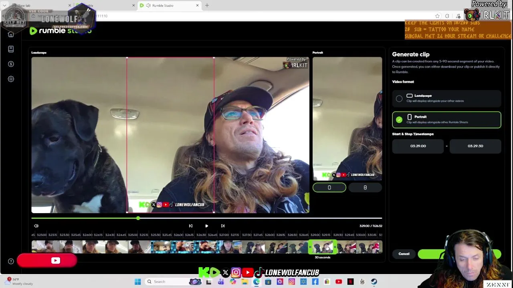Choose the Landscape video format radio
The image size is (513, 288).
pyautogui.click(x=399, y=98)
